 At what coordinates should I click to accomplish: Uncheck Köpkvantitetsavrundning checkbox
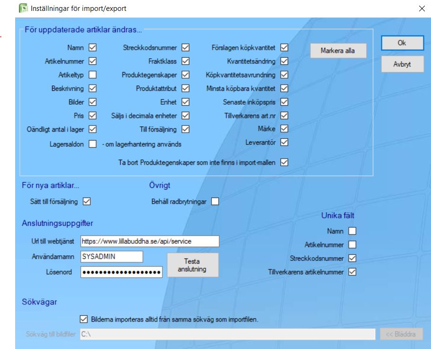[x=284, y=75]
